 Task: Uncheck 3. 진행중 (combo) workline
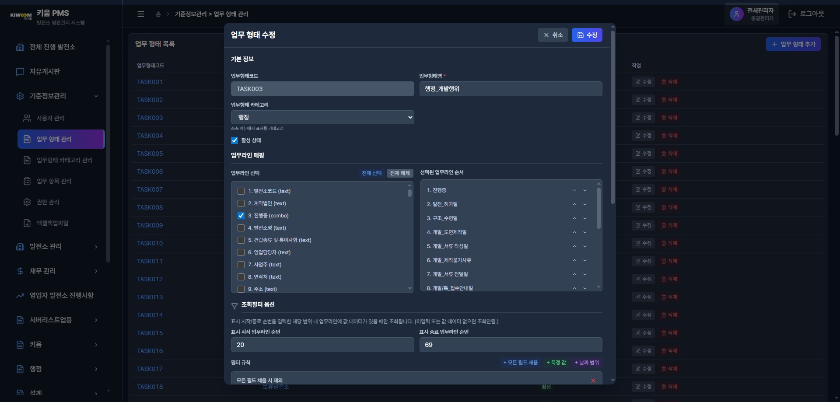(x=241, y=216)
